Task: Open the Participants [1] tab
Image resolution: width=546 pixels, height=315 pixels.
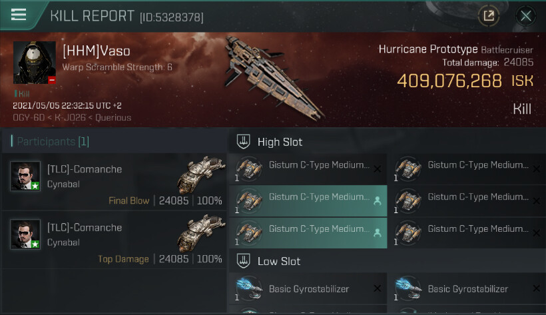Action: 53,141
